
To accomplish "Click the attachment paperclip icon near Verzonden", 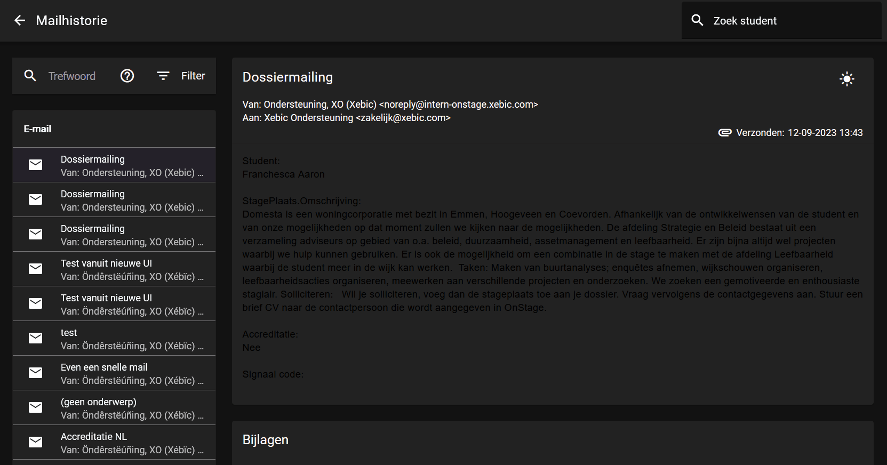I will click(725, 133).
